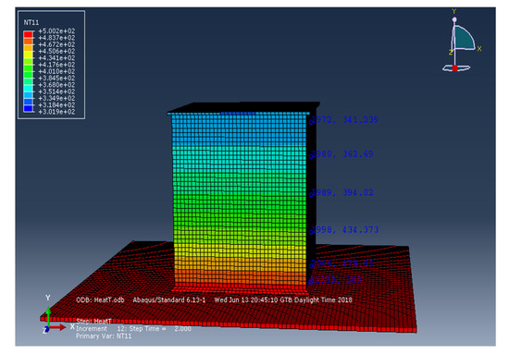
Task: Click legend value +3.514e+02
Action: point(56,92)
